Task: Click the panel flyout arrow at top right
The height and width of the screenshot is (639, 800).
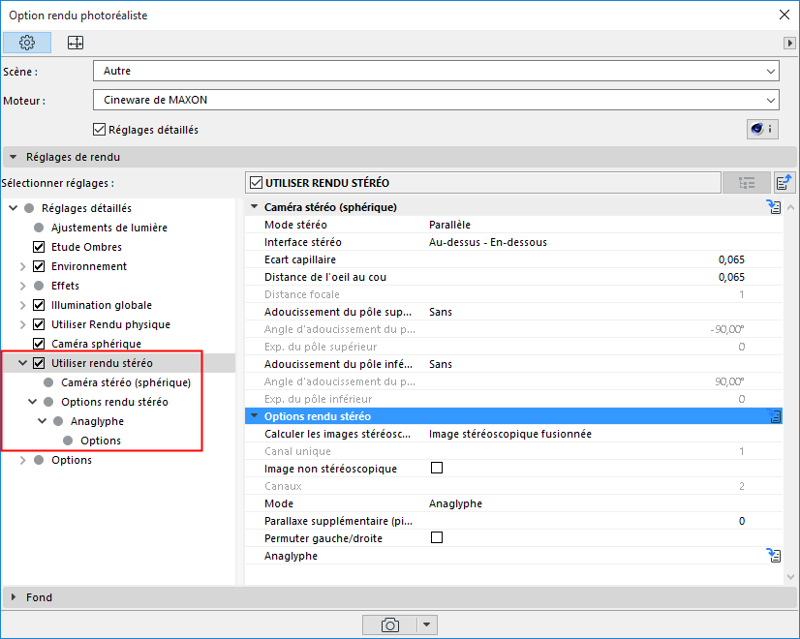Action: coord(789,43)
